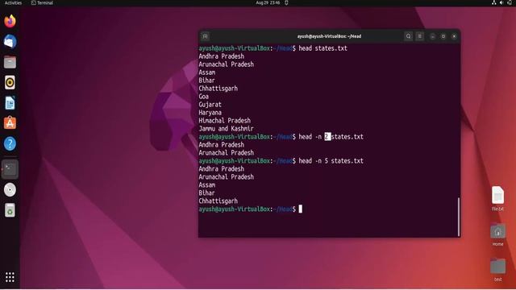Open the optical disc icon in the dock
This screenshot has height=290, width=516.
(10, 190)
